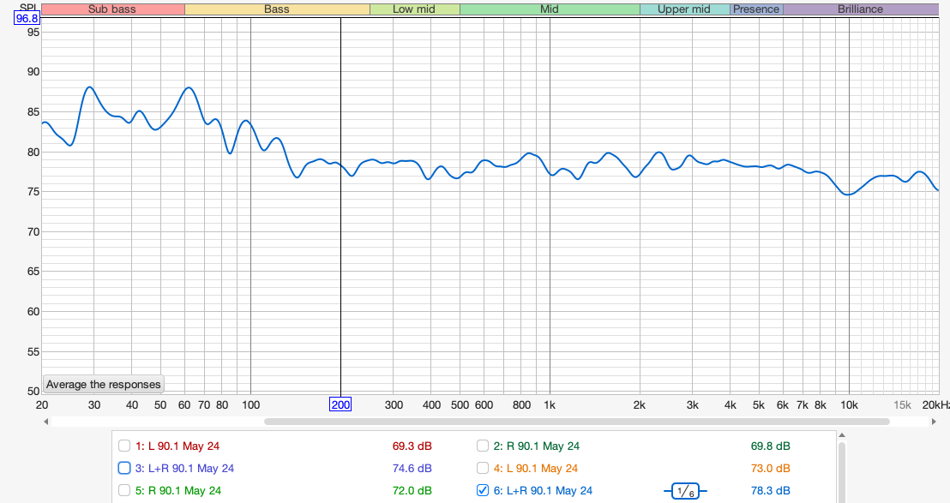Click the 69.8 dB value for trace 2
Viewport: 950px width, 503px height.
[x=771, y=446]
